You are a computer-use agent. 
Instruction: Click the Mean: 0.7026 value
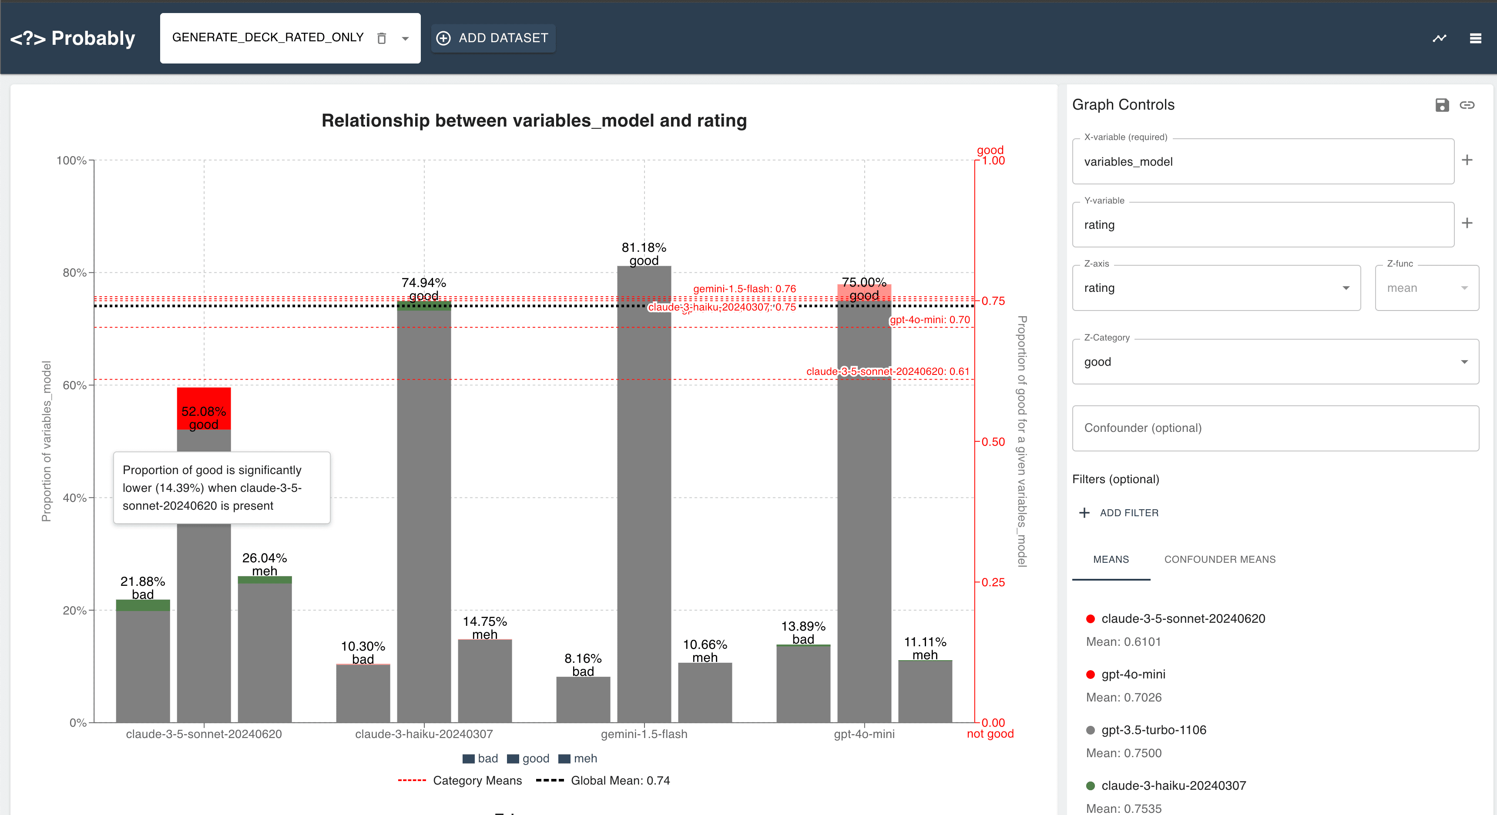[1123, 698]
